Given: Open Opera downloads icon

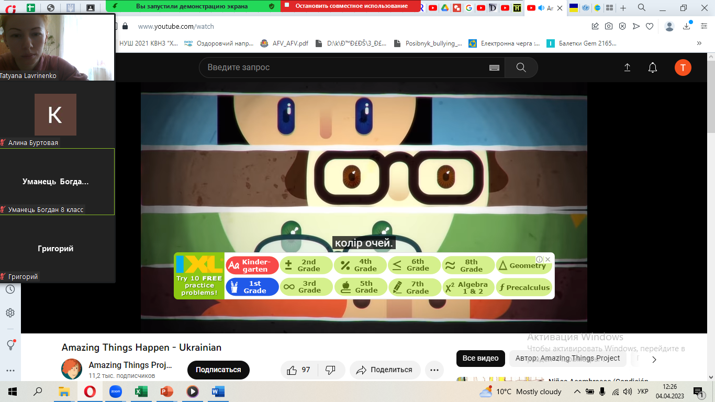Looking at the screenshot, I should point(687,26).
